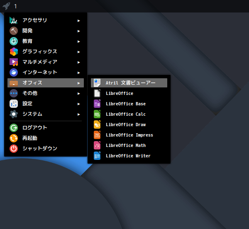Launch LibreOffice Start Center entry
Image resolution: width=249 pixels, height=229 pixels.
(x=129, y=93)
